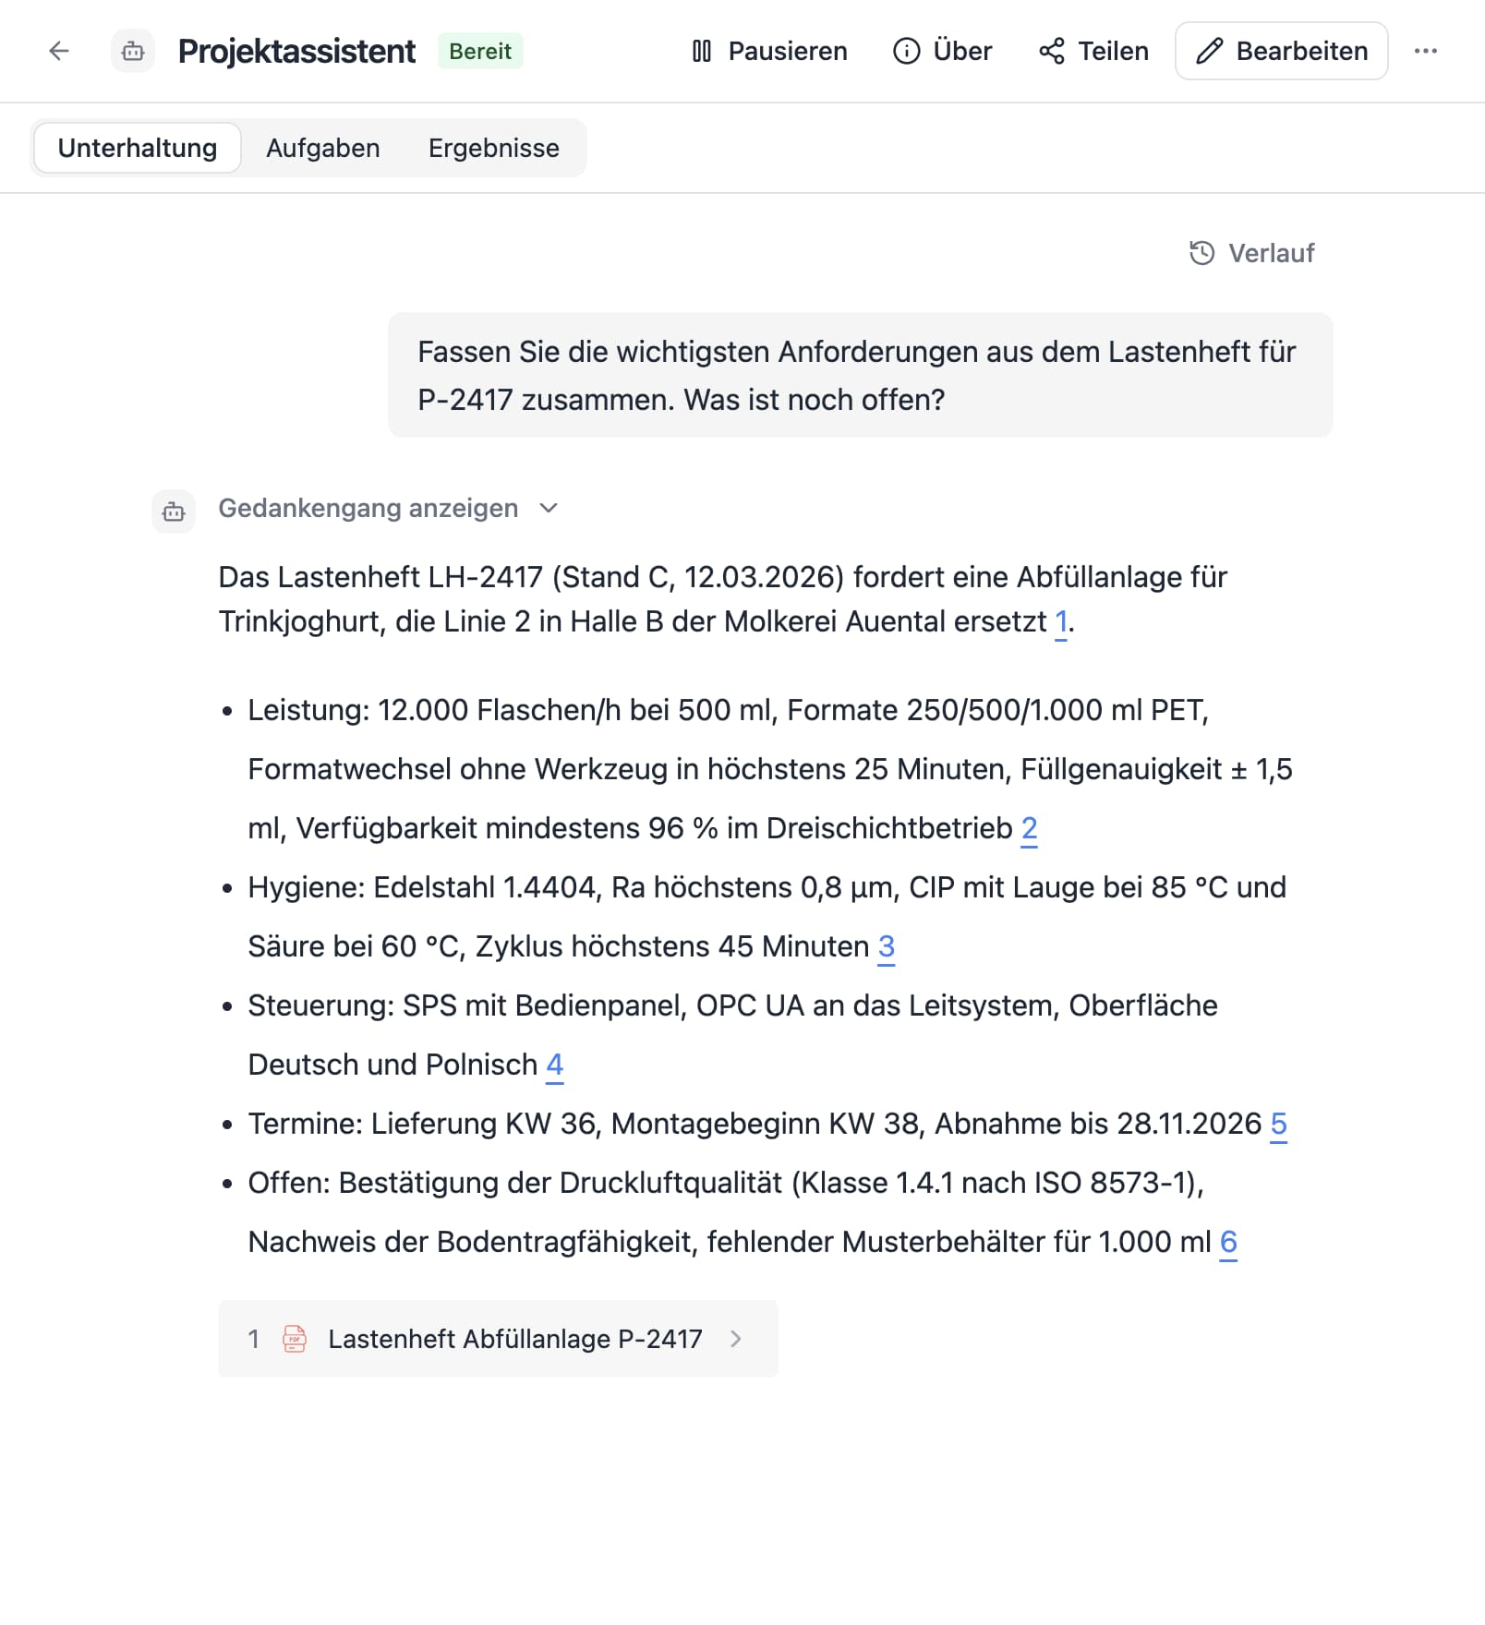Click the PDF icon of the source file
This screenshot has height=1625, width=1485.
click(x=294, y=1339)
